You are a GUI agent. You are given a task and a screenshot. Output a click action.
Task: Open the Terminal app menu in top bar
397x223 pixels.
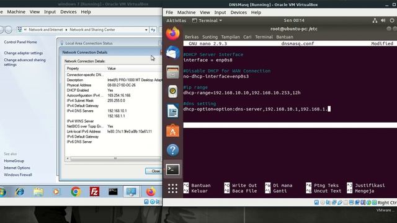pos(207,20)
